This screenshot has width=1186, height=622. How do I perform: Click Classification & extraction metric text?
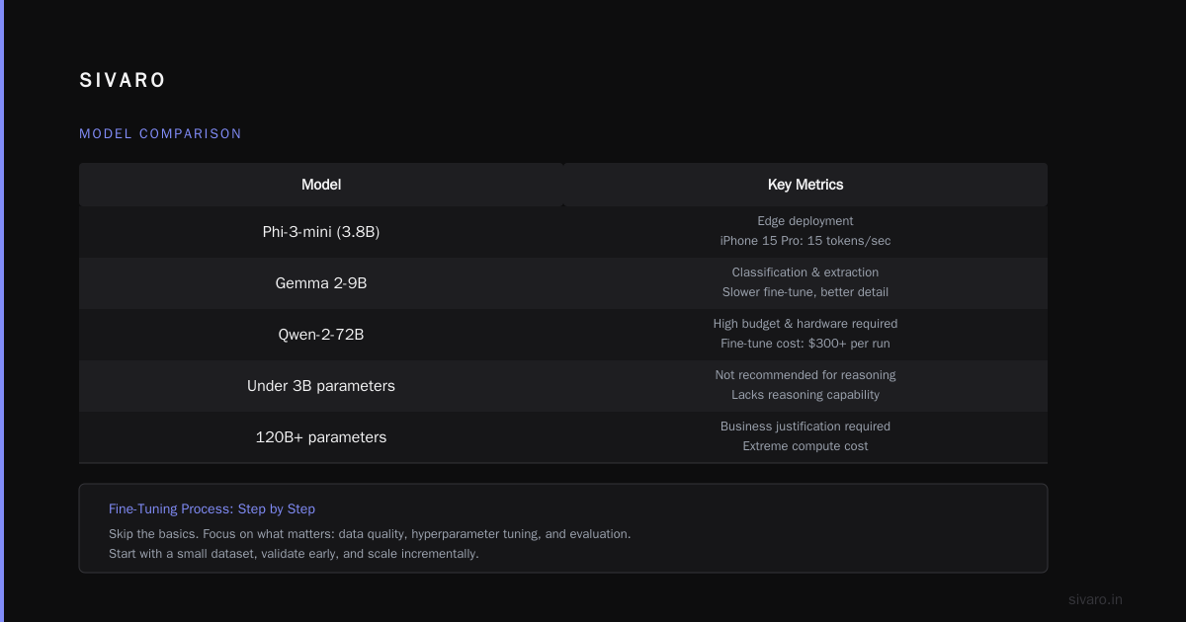point(805,272)
